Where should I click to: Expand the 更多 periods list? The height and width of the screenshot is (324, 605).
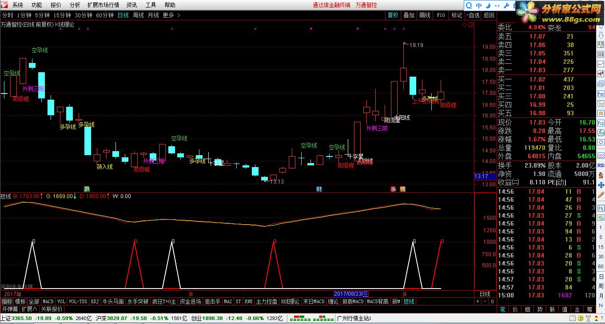coord(171,15)
